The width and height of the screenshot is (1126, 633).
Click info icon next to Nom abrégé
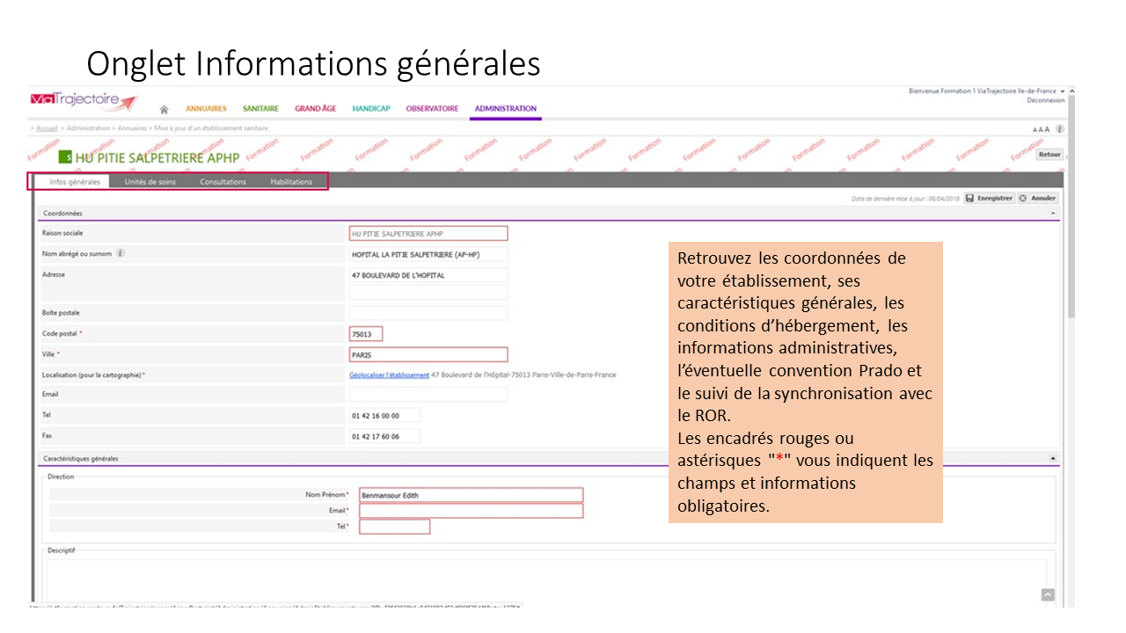(121, 254)
